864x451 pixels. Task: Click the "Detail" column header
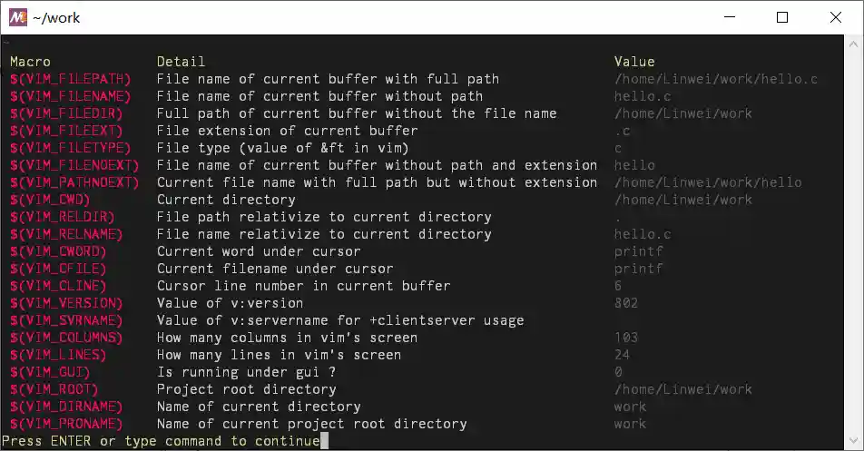181,62
